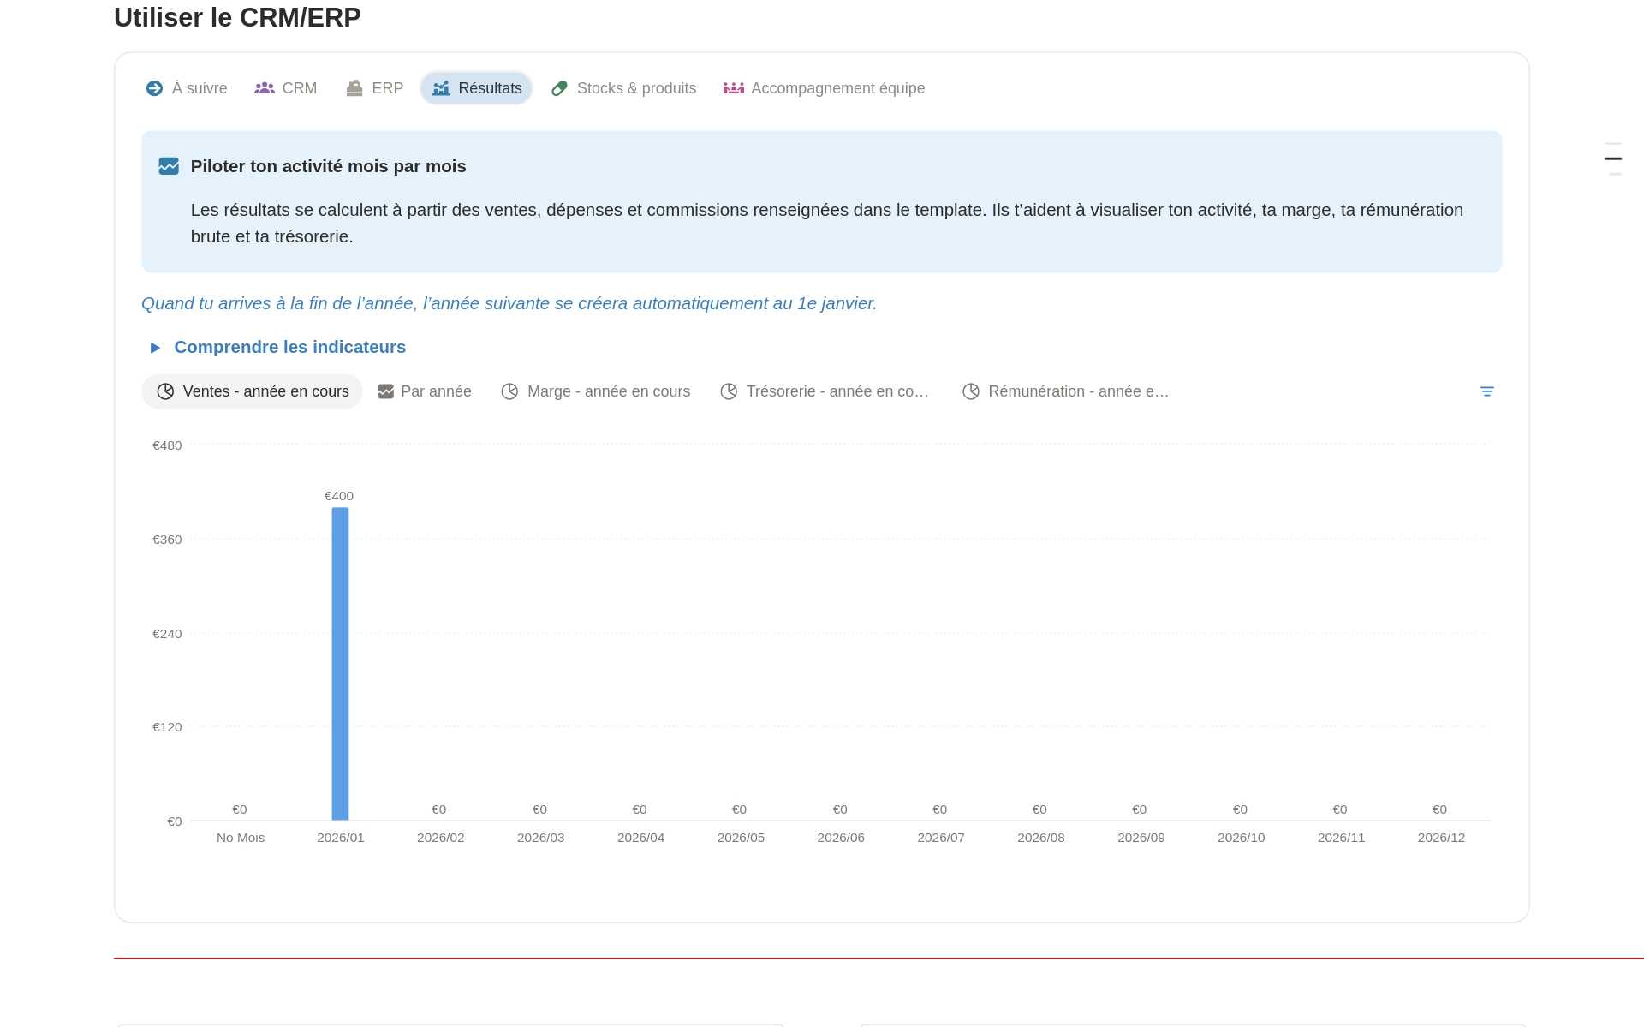Click the 2026/12 axis label
Viewport: 1644px width, 1027px height.
coord(1441,838)
